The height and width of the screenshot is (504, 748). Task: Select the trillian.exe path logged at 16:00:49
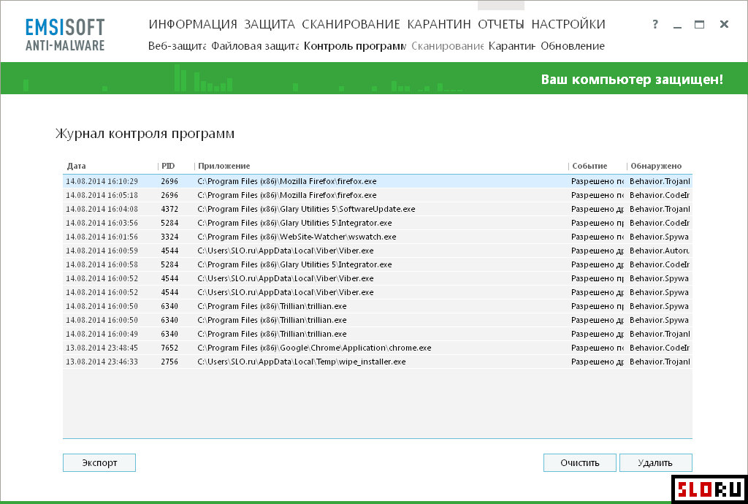(x=272, y=334)
